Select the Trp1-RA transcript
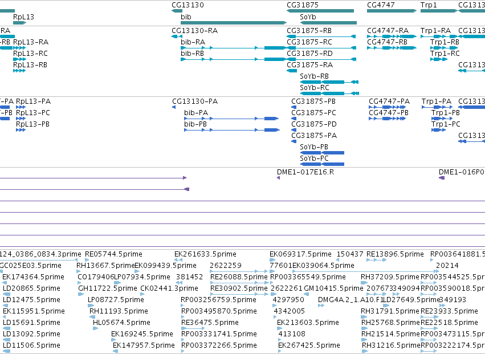The height and width of the screenshot is (354, 485). (435, 31)
